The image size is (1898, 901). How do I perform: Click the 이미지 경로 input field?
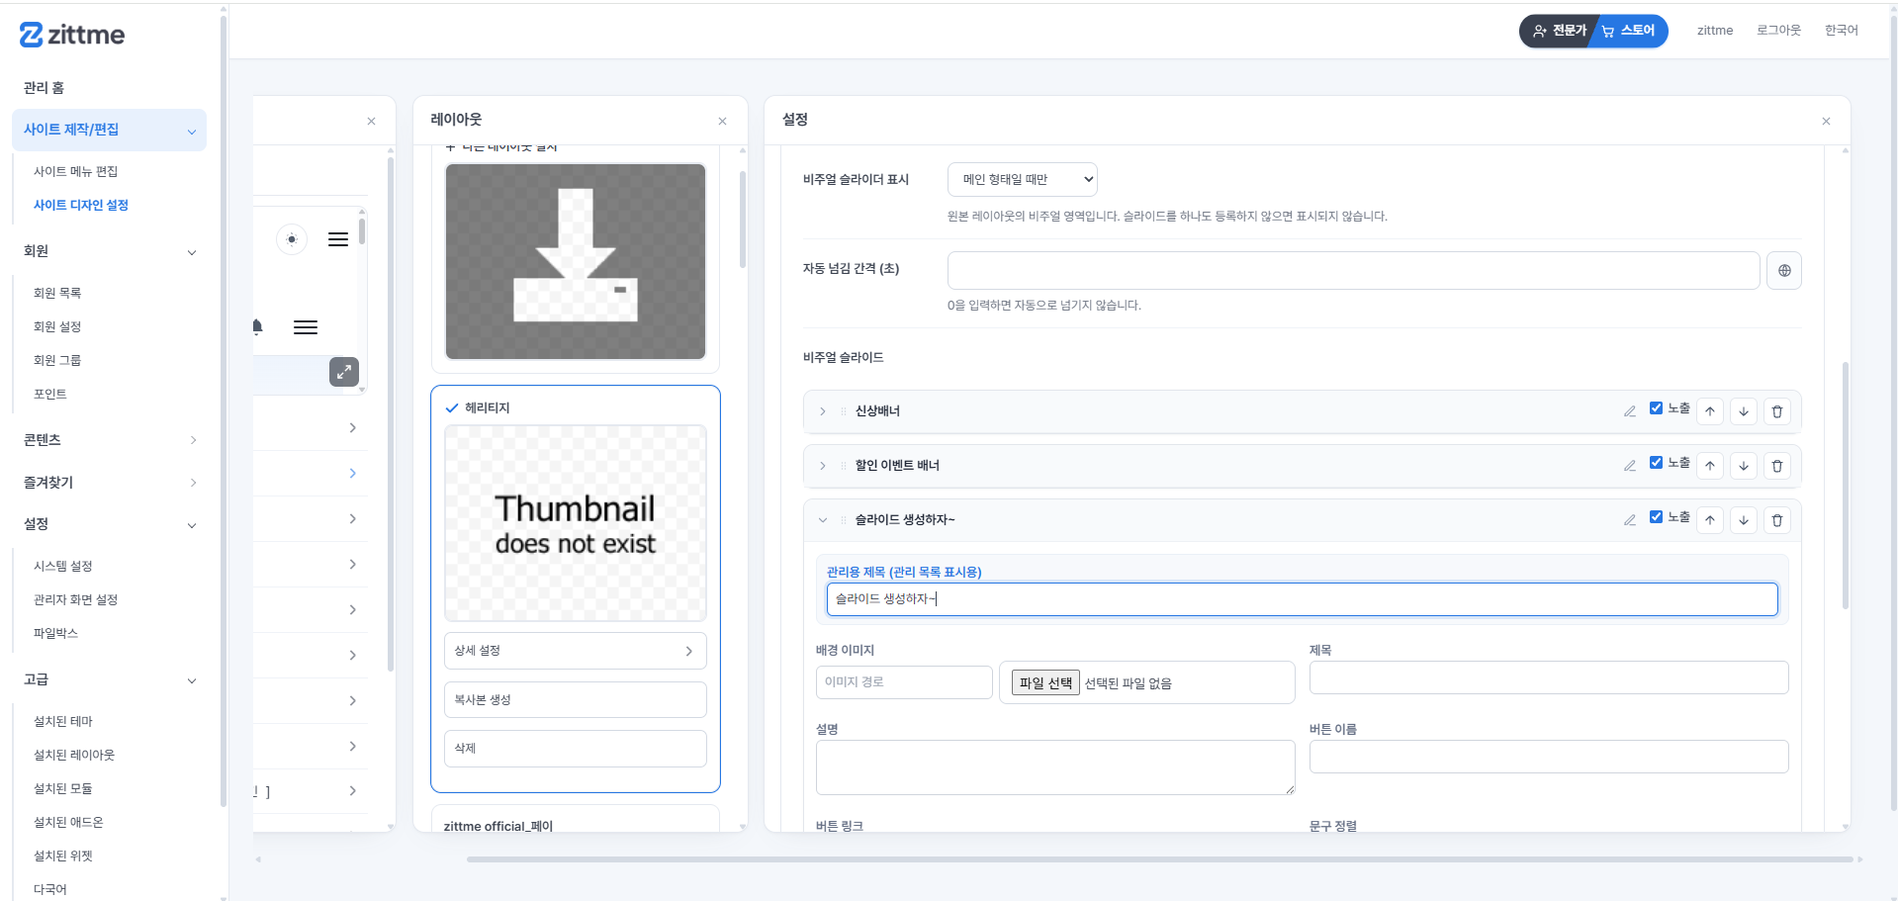[904, 682]
